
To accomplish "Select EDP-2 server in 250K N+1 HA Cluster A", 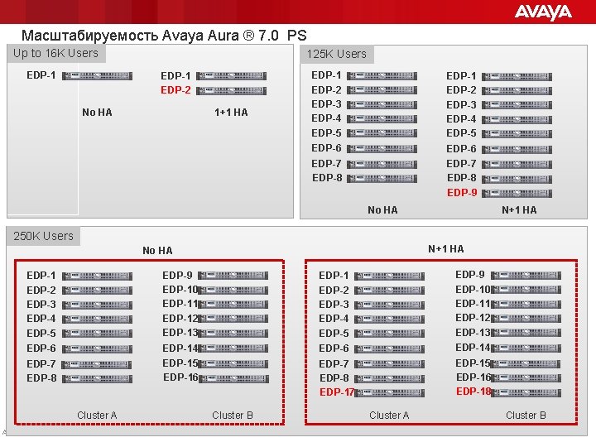I will [x=389, y=291].
